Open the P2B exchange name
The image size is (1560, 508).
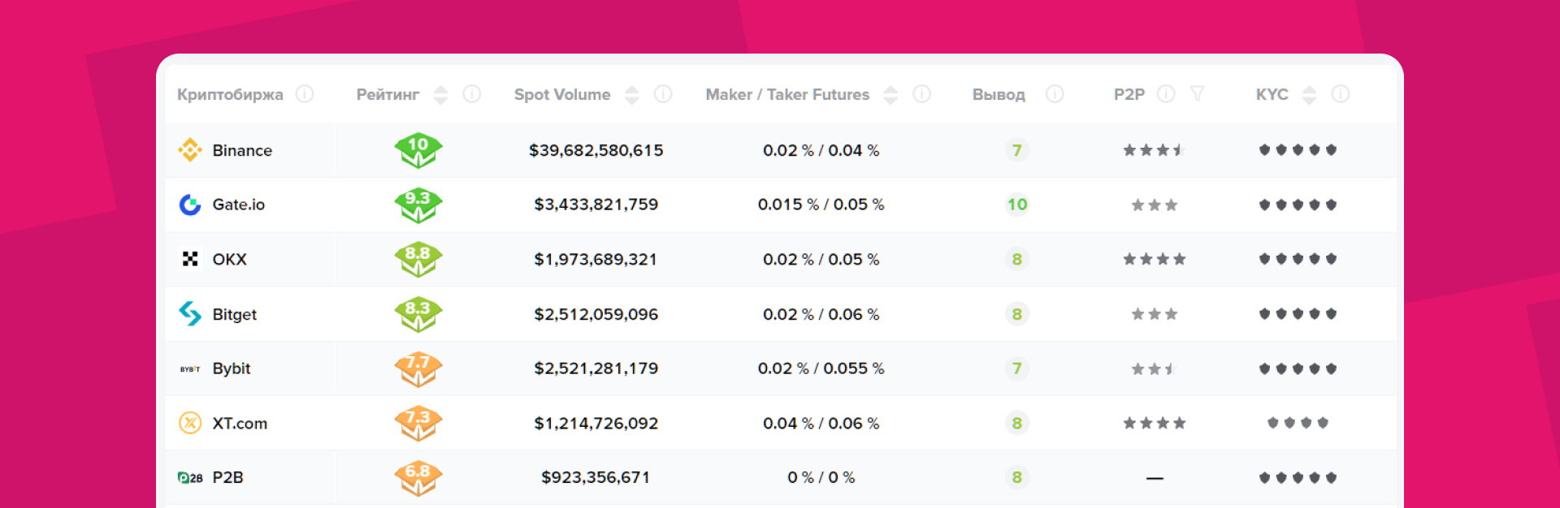pyautogui.click(x=228, y=477)
